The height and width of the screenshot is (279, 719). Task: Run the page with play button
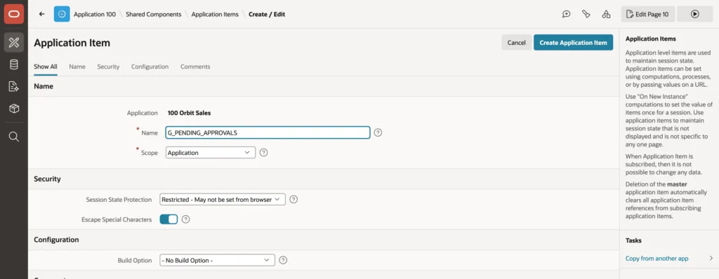[x=694, y=14]
